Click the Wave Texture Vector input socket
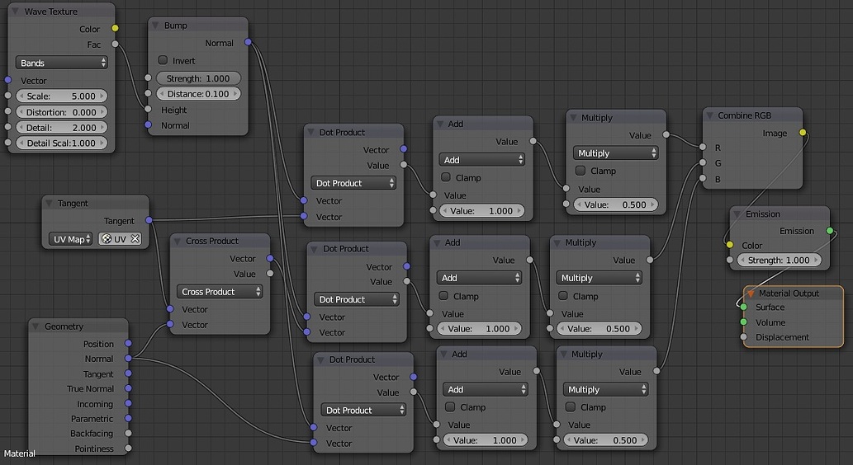 [x=7, y=80]
